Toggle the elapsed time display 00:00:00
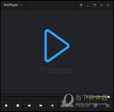The image size is (114, 112). 67,106
